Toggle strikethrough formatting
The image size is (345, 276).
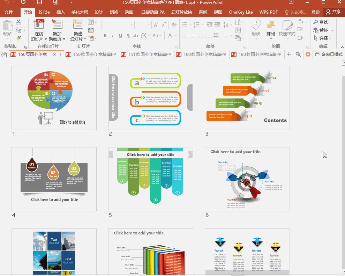tap(136, 36)
